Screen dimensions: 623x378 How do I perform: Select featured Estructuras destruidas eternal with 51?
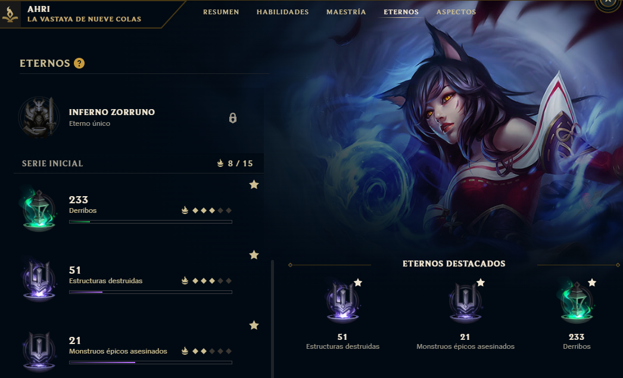(342, 314)
